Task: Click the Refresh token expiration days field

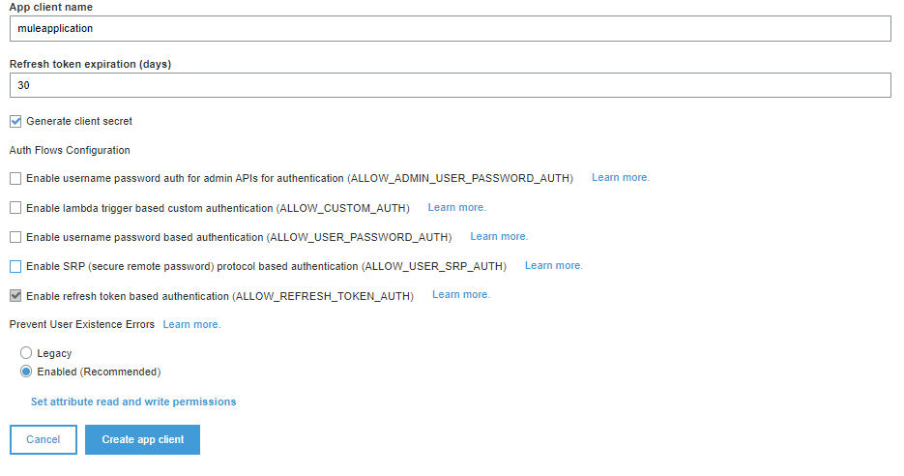Action: (x=450, y=85)
